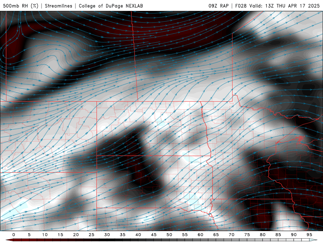The image size is (323, 242).
Task: Click the colorbar label "80"
Action: point(263,235)
